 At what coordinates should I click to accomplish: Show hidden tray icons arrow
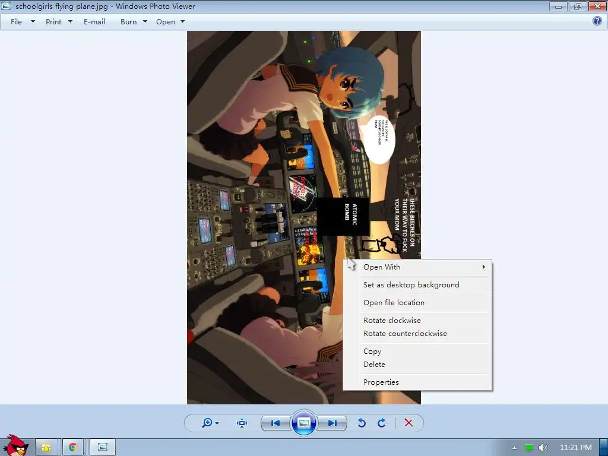coord(514,448)
